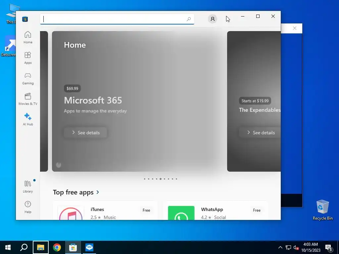Show the previous carousel card on left
The width and height of the screenshot is (339, 254).
point(44,101)
